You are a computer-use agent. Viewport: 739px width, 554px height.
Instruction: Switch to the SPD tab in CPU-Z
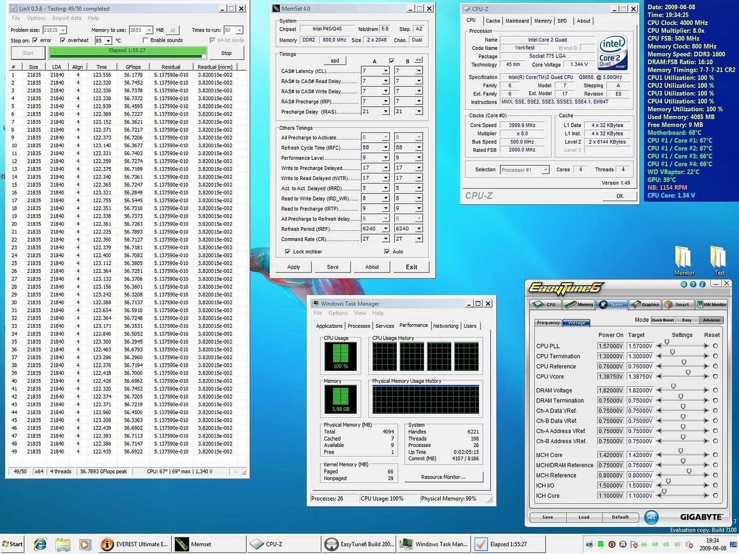pos(562,21)
